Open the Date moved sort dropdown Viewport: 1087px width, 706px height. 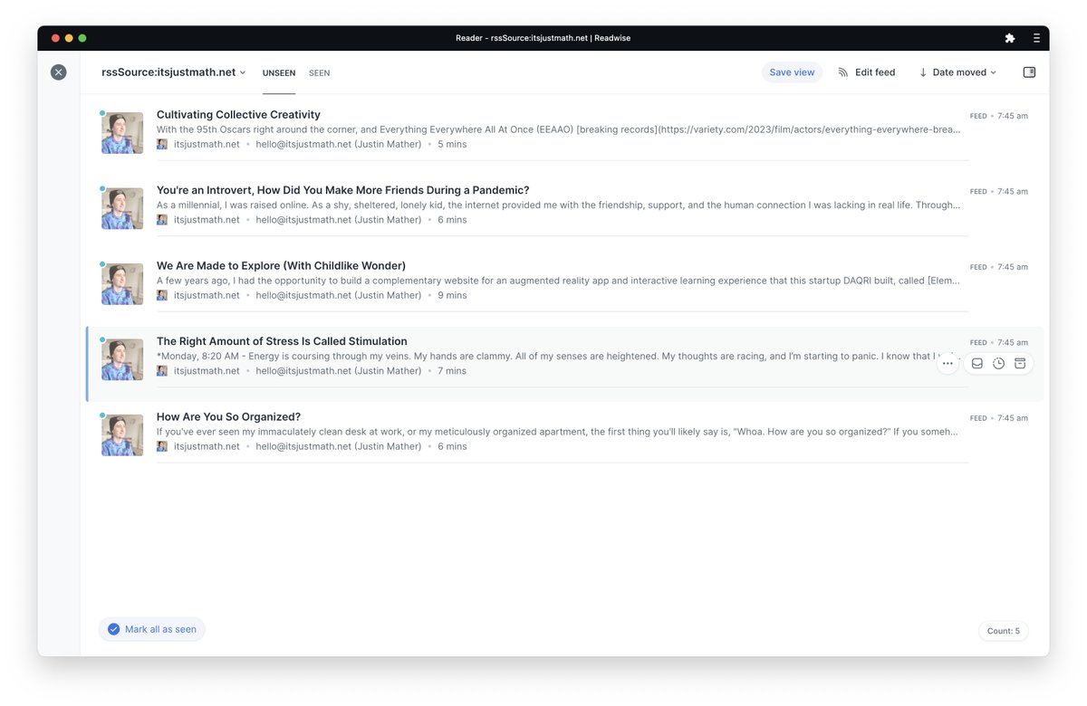[957, 72]
